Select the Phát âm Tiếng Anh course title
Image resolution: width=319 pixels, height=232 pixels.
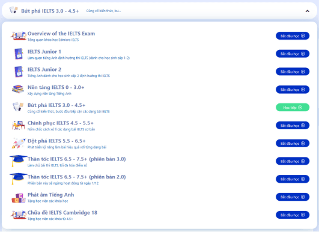[51, 195]
